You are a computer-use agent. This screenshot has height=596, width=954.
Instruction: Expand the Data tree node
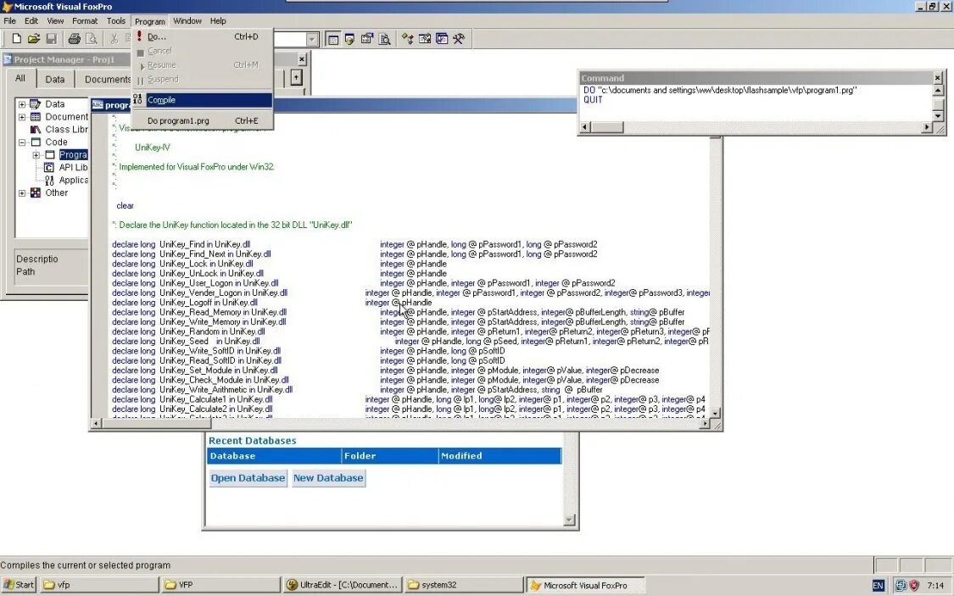pos(22,104)
